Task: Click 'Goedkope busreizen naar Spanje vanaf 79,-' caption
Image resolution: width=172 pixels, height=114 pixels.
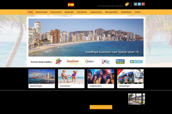Action: click(113, 52)
